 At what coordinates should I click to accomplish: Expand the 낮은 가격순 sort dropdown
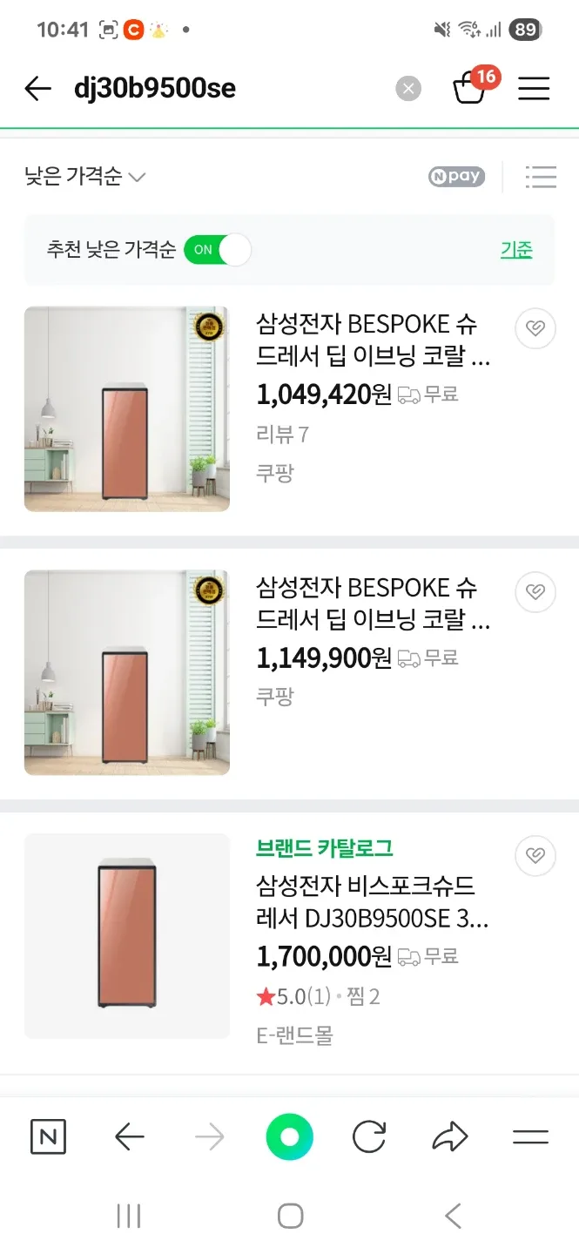pos(85,177)
